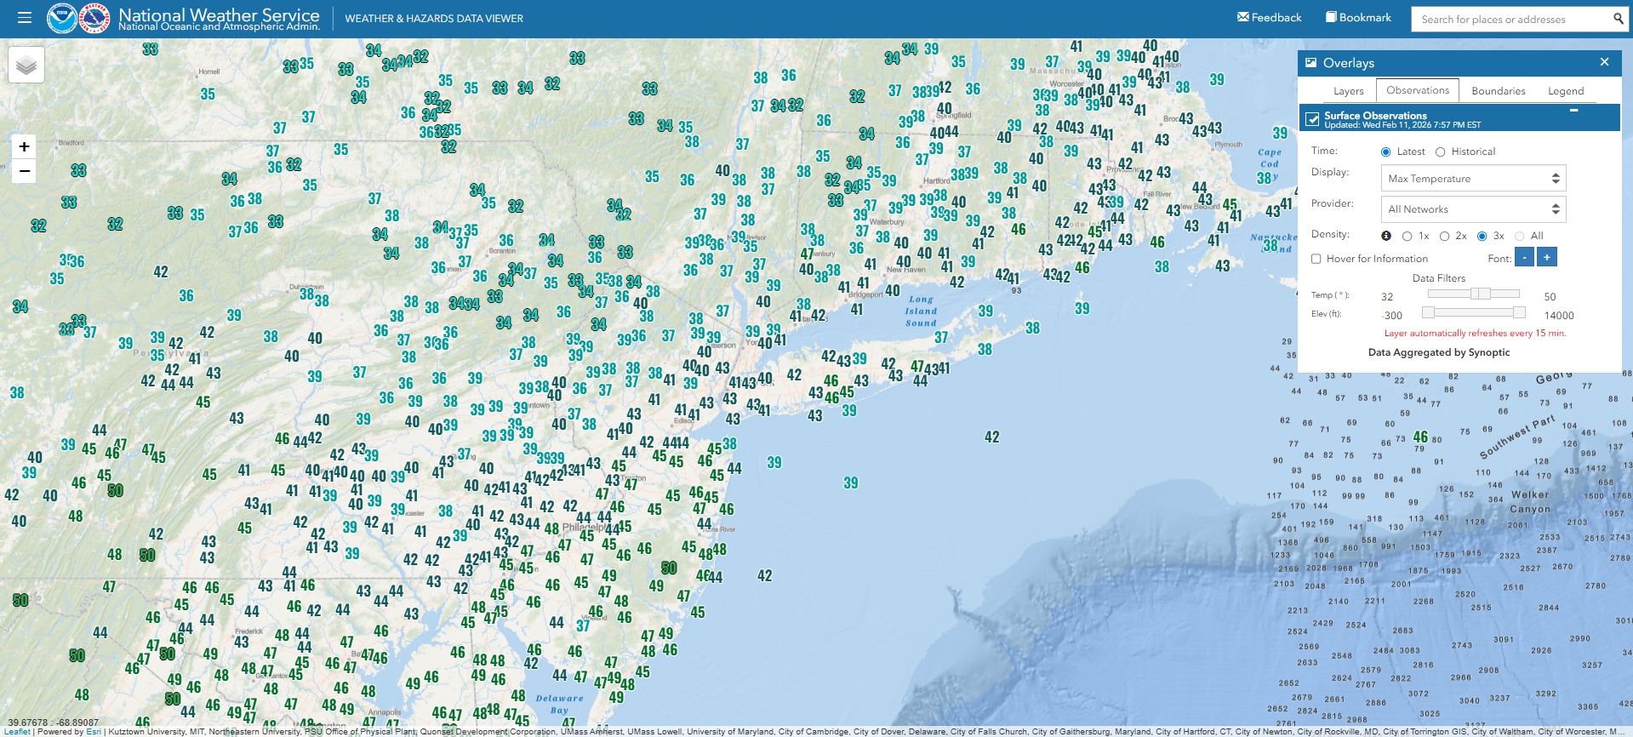
Task: Click the search magnifier icon
Action: click(x=1618, y=19)
